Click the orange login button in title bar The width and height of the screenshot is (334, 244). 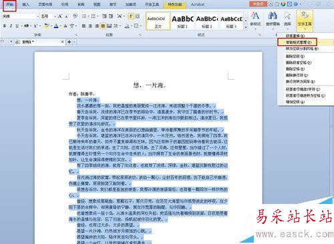pos(258,4)
